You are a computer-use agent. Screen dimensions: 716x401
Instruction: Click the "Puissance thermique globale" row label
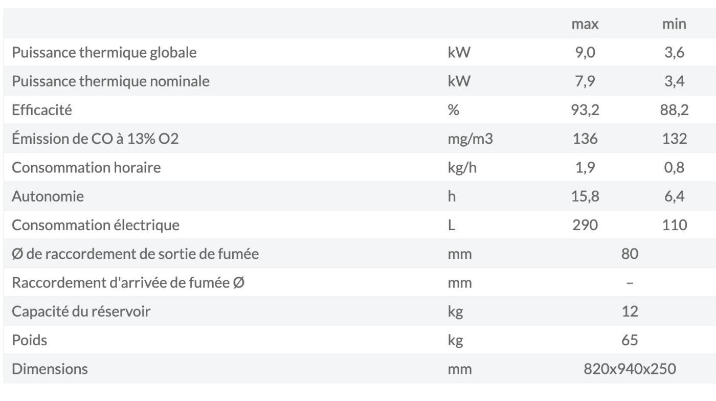click(x=104, y=53)
